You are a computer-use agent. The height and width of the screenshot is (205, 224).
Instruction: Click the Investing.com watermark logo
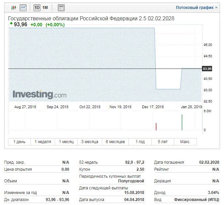coord(39,95)
